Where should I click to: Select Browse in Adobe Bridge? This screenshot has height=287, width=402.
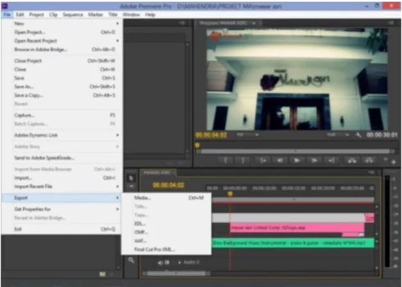(x=62, y=49)
